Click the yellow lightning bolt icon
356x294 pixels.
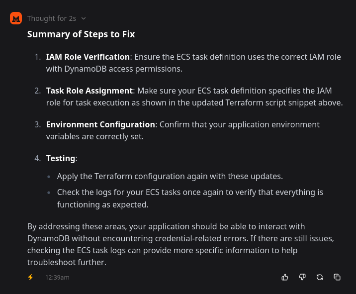coord(30,277)
